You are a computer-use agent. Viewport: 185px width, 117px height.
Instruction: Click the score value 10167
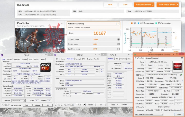(x=100, y=33)
